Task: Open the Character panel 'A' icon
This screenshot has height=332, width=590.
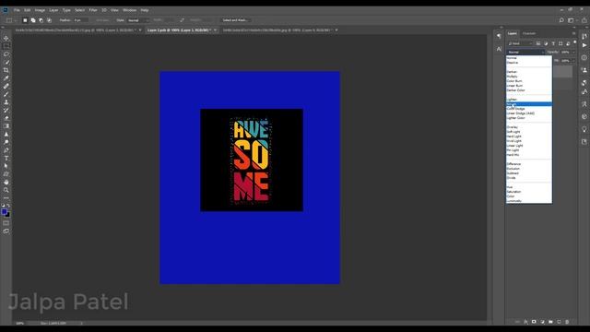Action: tap(499, 49)
